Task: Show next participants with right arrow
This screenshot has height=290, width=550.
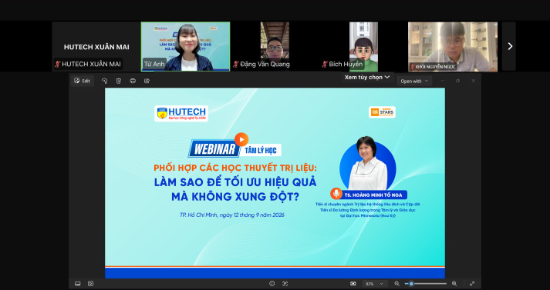Action: (x=510, y=46)
